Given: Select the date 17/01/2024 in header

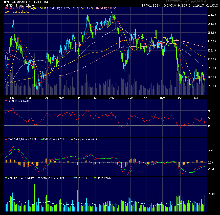Looking at the screenshot, I should 151,6.
